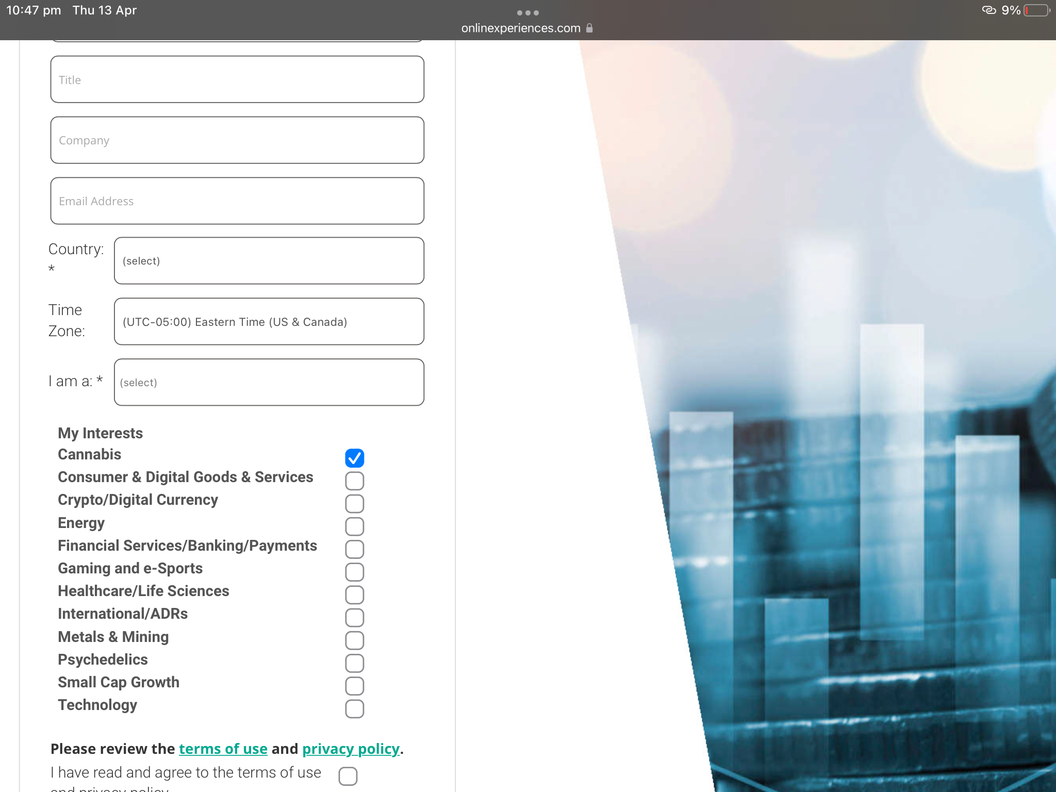
Task: Tap the battery status icon
Action: [x=1036, y=10]
